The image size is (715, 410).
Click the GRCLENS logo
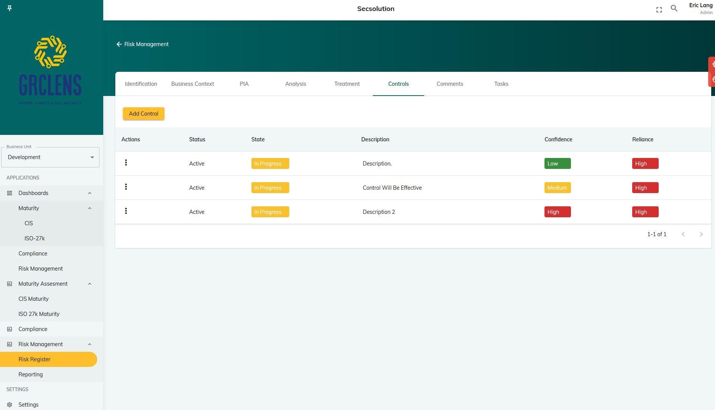[50, 70]
